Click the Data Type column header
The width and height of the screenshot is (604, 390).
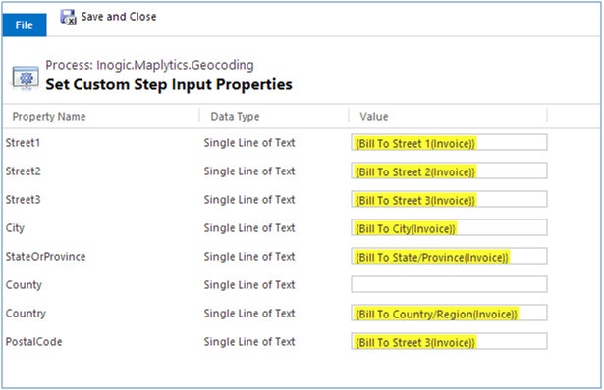click(235, 117)
